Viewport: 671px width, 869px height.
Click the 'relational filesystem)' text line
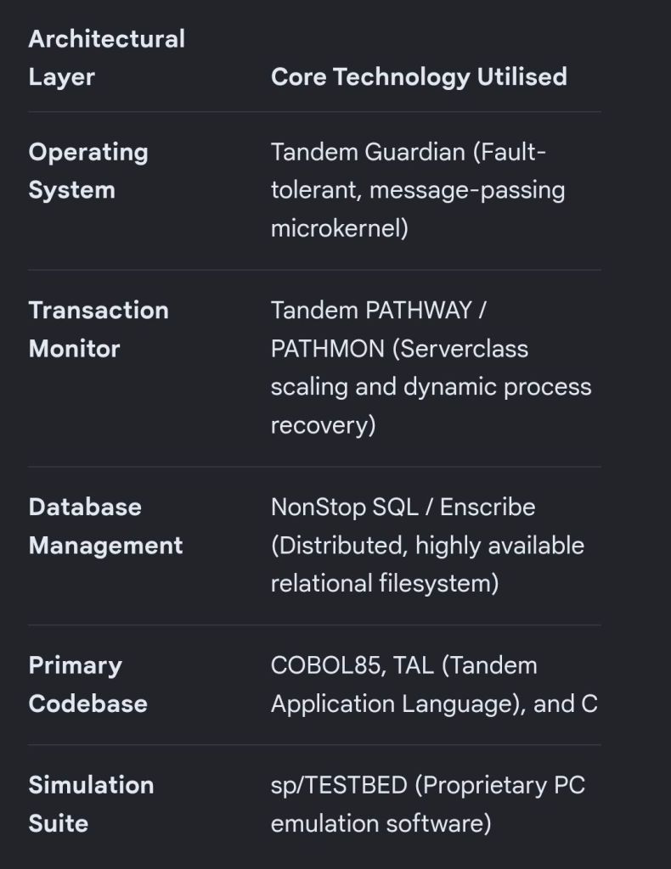(x=385, y=584)
